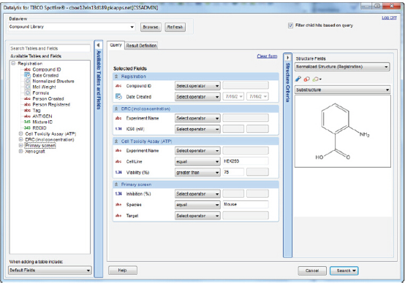Image resolution: width=405 pixels, height=285 pixels.
Task: Click the Clear form link
Action: [x=267, y=56]
